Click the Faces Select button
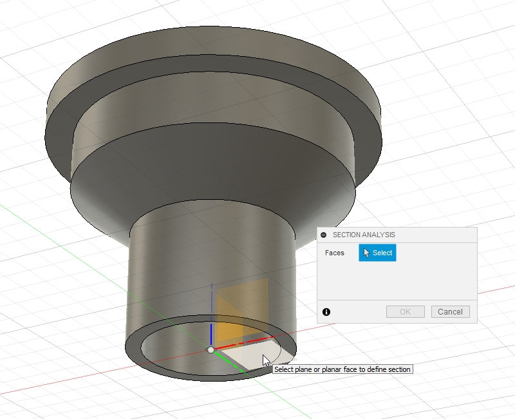The image size is (515, 419). tap(377, 253)
